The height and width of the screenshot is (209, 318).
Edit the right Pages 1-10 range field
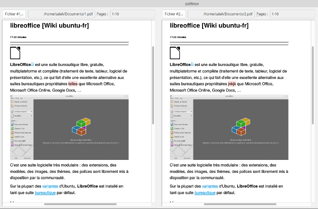tap(293, 14)
